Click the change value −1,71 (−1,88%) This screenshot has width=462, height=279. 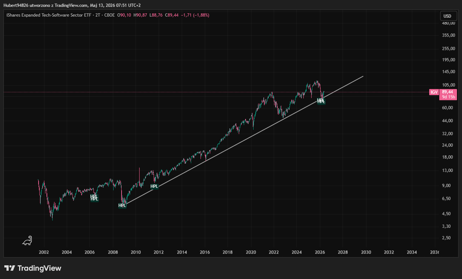[x=196, y=15]
